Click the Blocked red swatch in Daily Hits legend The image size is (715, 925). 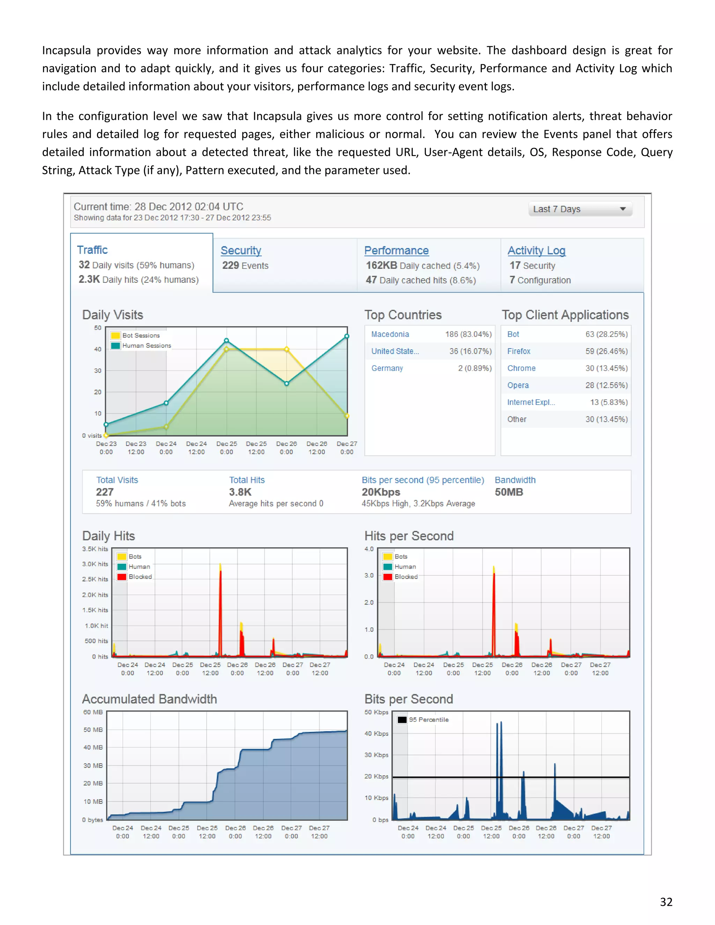122,577
